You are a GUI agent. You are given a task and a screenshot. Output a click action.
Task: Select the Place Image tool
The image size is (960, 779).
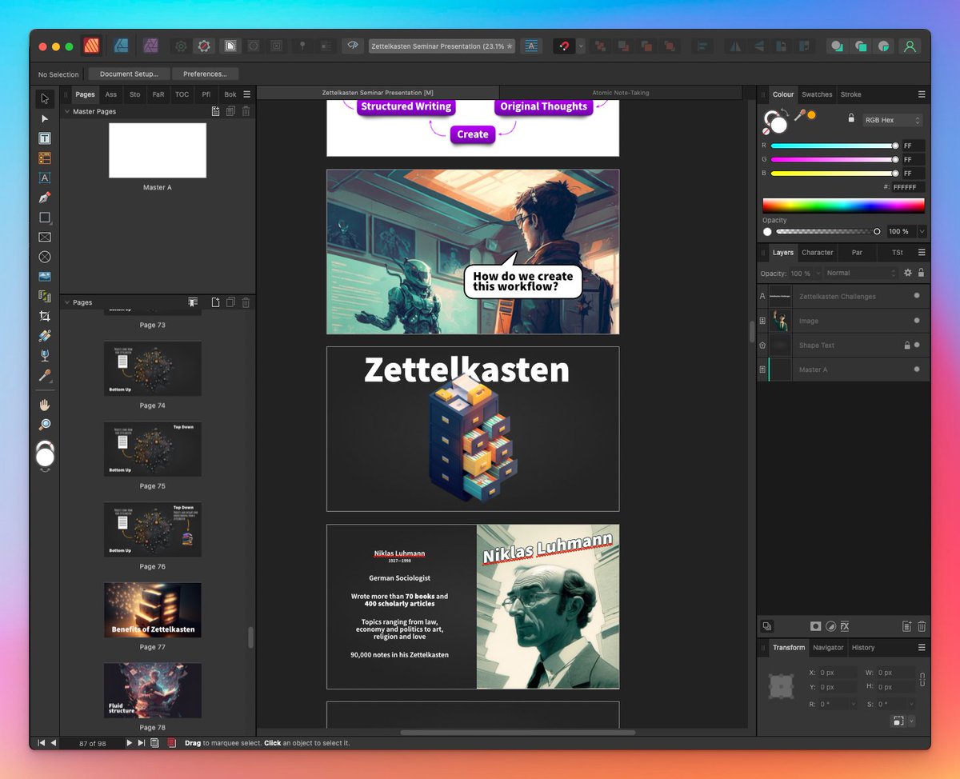(45, 277)
